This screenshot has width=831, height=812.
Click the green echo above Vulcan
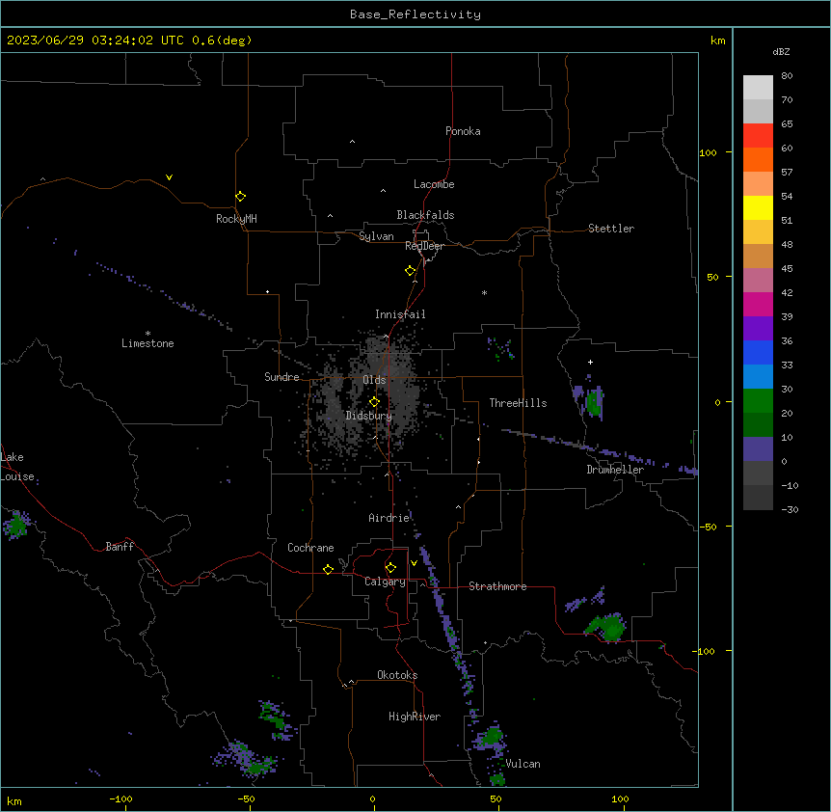[x=492, y=736]
